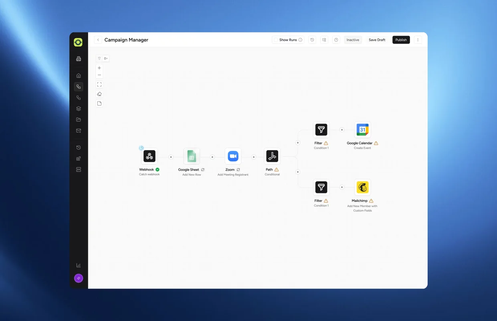Open the three-dot more options menu

[418, 40]
